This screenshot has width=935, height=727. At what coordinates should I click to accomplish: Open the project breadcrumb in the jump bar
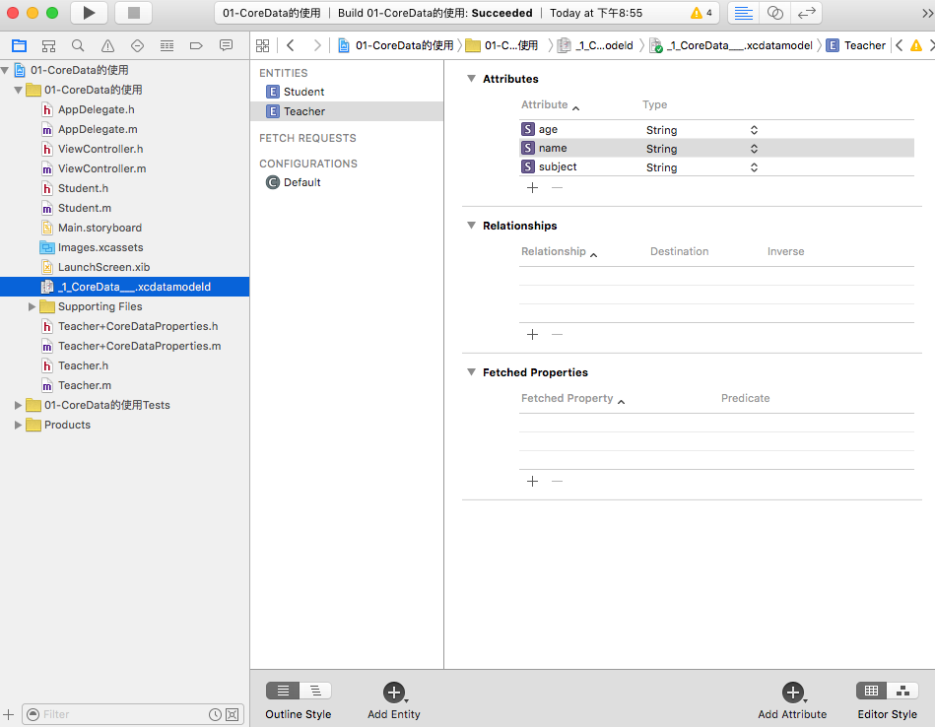coord(396,45)
